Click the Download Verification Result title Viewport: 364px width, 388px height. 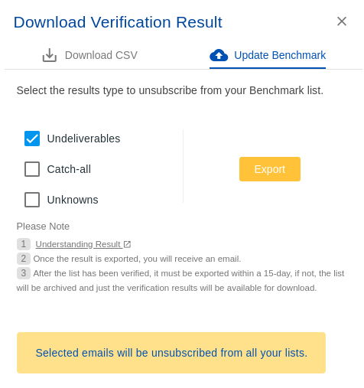click(118, 22)
